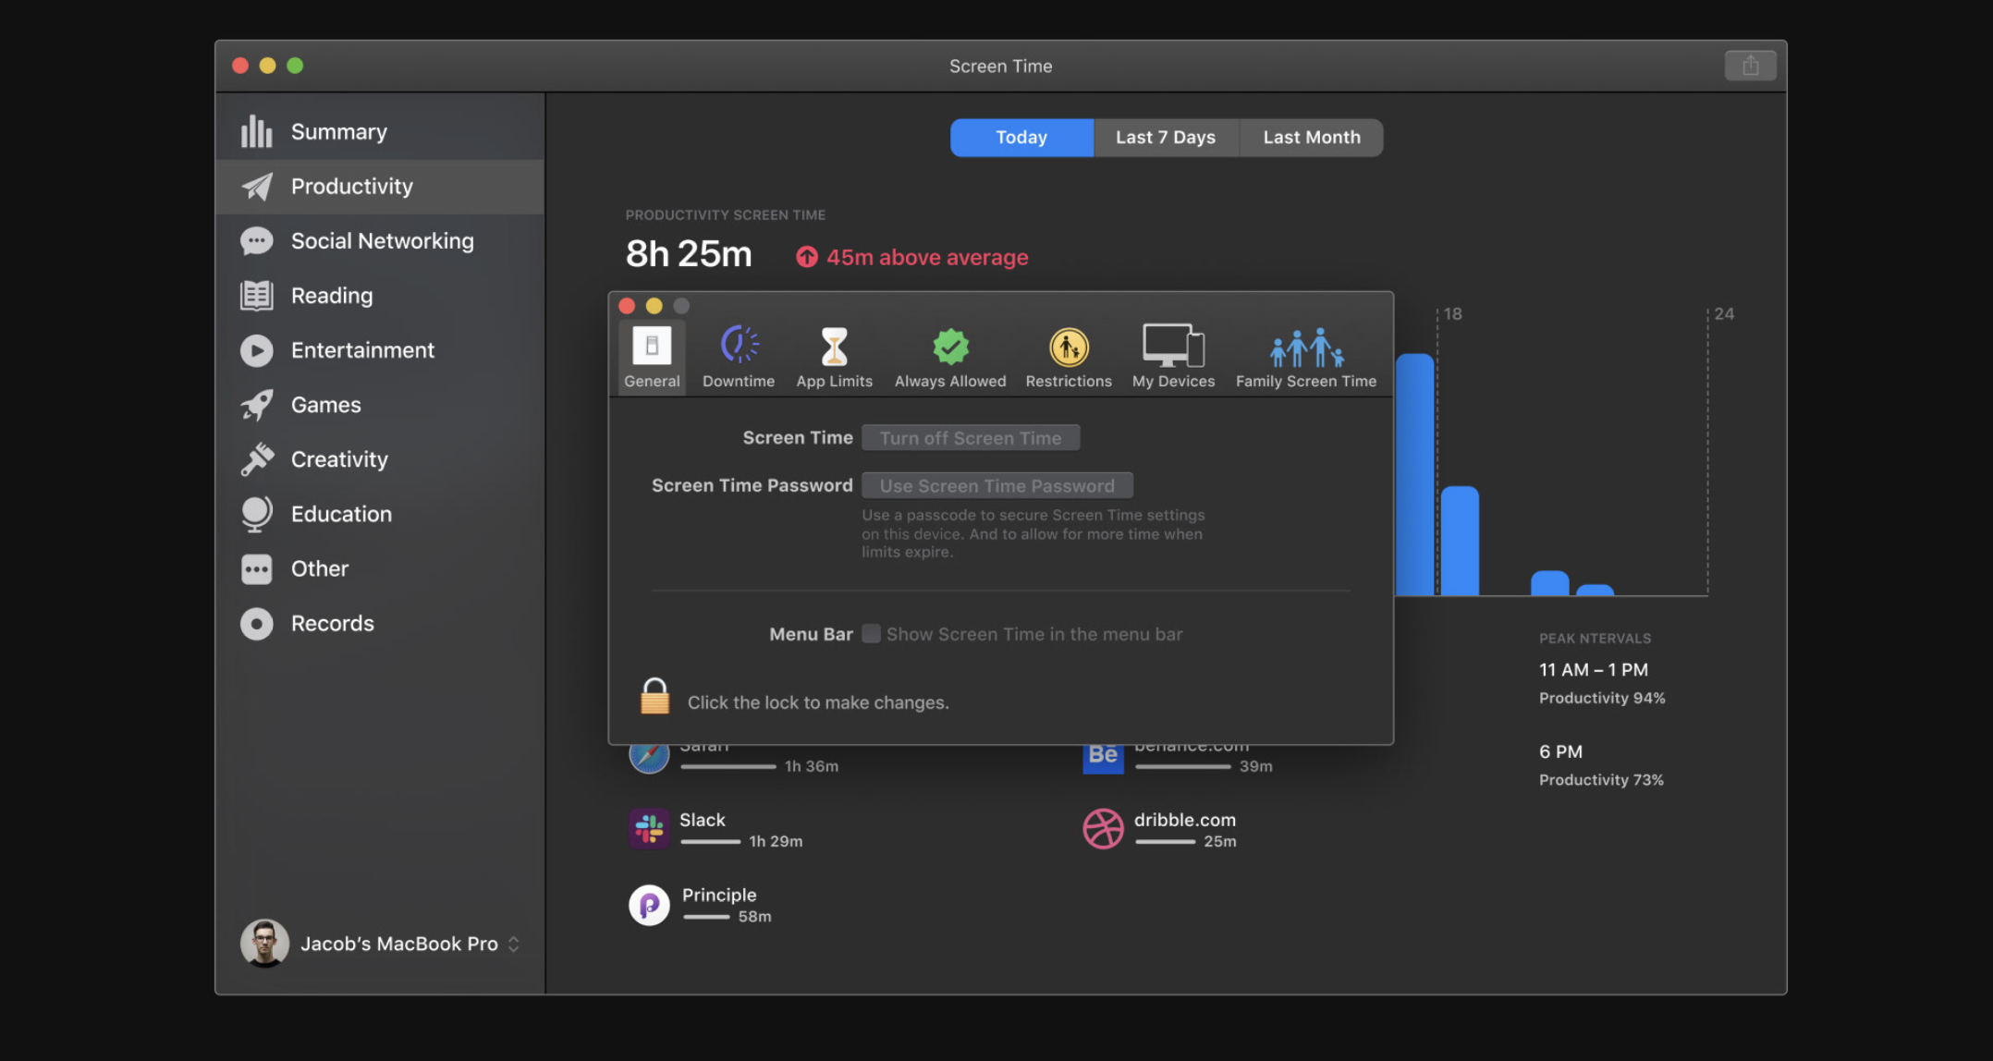
Task: Click Use Screen Time Password button
Action: (996, 486)
